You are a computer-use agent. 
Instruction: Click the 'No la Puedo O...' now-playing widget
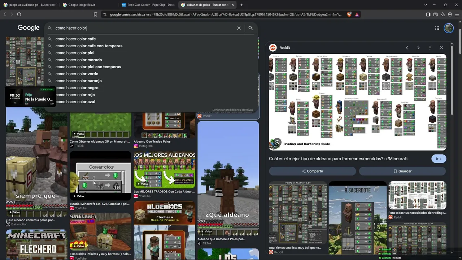[30, 97]
